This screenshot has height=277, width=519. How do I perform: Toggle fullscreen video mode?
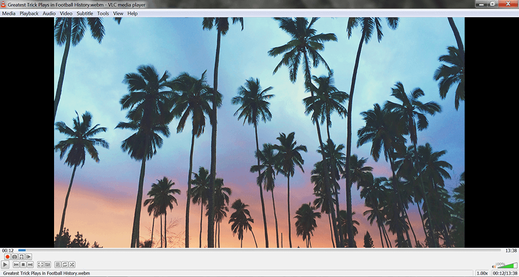(x=41, y=265)
